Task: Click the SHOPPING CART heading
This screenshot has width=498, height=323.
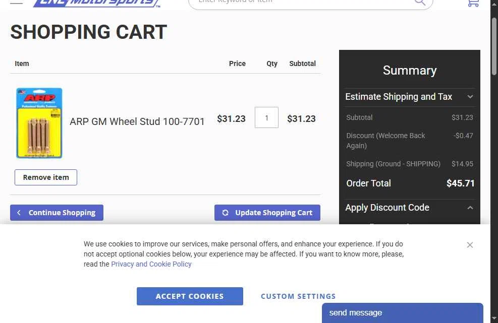Action: click(x=89, y=32)
